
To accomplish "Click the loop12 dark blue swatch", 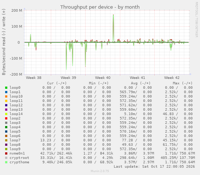I will [x=6, y=105].
